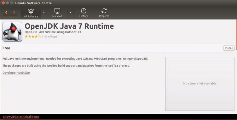Install OpenJDK Java 7 Runtime
This screenshot has width=237, height=120.
point(229,48)
